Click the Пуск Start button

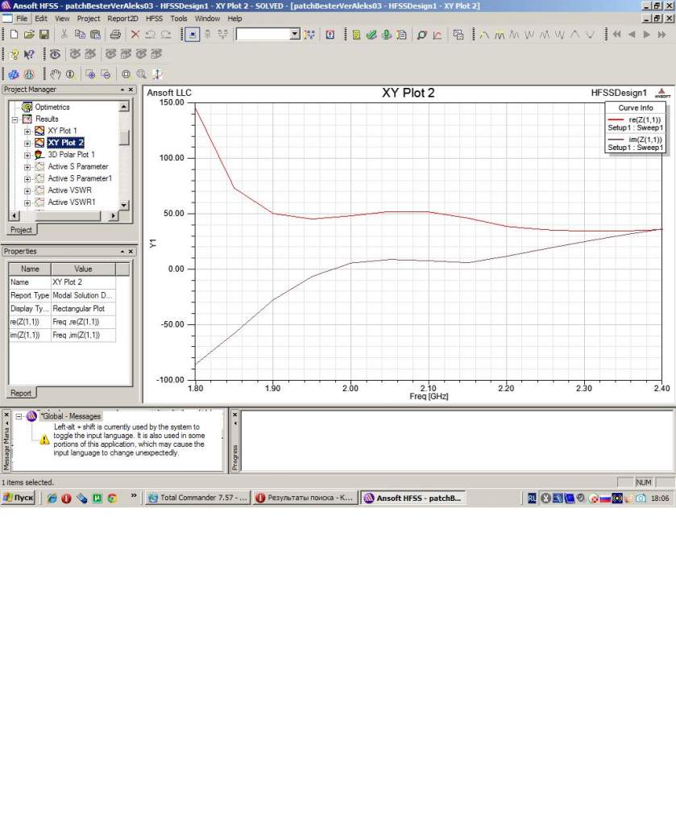pyautogui.click(x=19, y=499)
